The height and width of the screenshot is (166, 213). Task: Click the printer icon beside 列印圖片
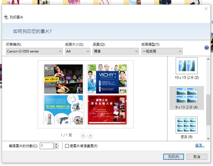coord(6,17)
